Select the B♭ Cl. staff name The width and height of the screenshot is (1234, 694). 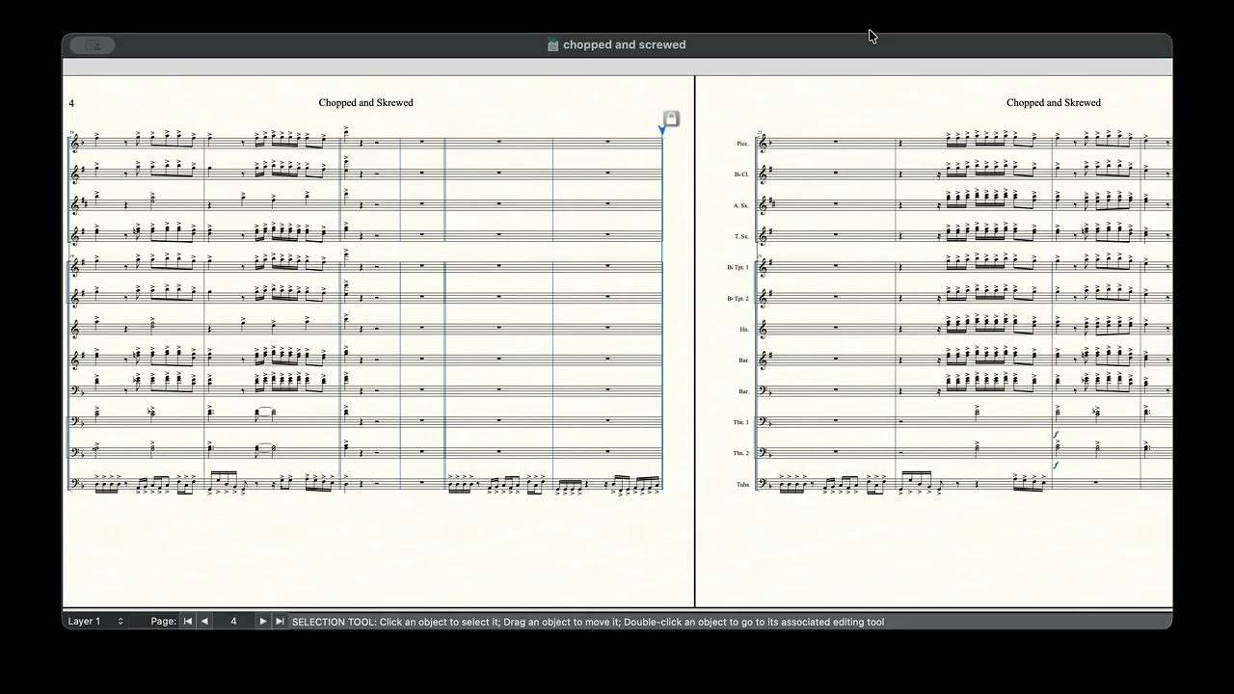741,174
